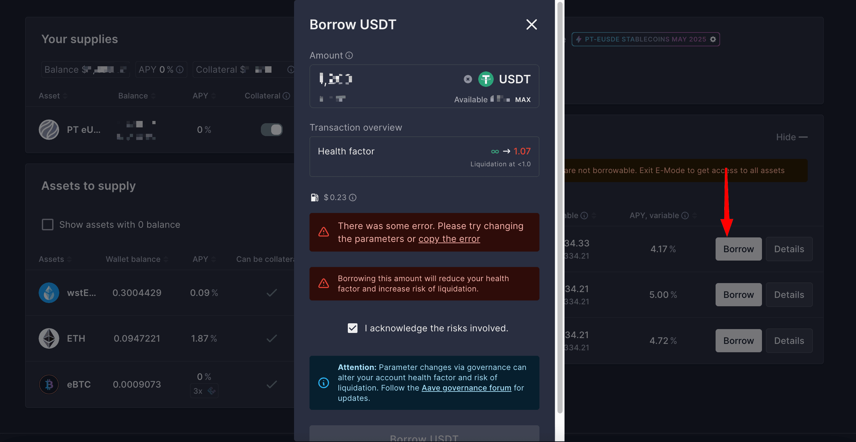Sort supplies by APY column
This screenshot has height=442, width=856.
(204, 96)
